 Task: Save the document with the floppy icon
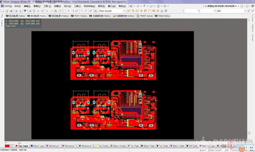[11, 11]
